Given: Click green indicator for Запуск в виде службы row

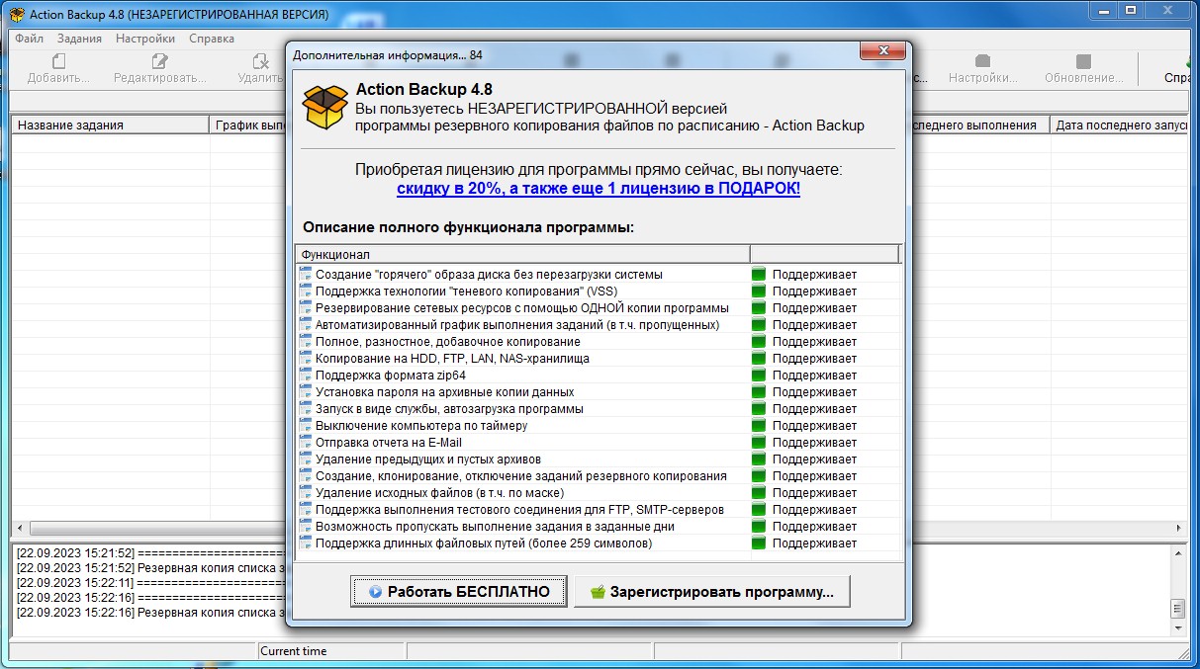Looking at the screenshot, I should 759,409.
